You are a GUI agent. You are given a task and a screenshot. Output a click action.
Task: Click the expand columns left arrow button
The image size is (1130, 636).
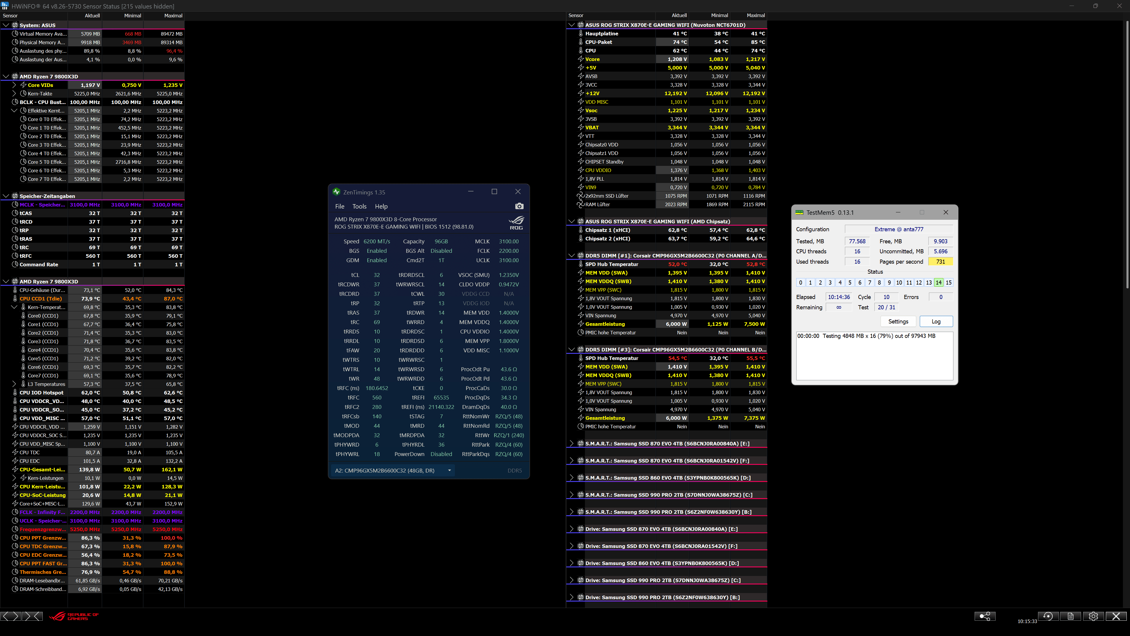pos(5,616)
